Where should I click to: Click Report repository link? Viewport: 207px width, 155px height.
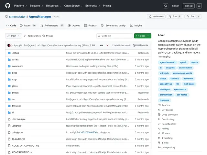(x=167, y=148)
